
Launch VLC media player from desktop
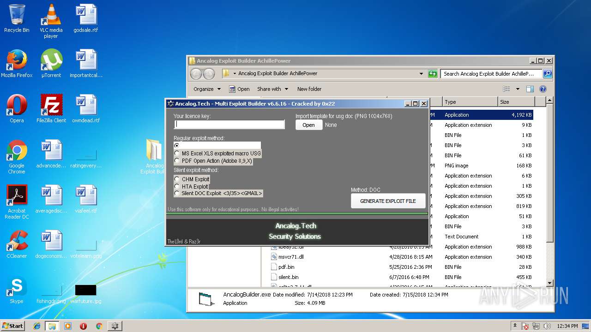coord(51,21)
